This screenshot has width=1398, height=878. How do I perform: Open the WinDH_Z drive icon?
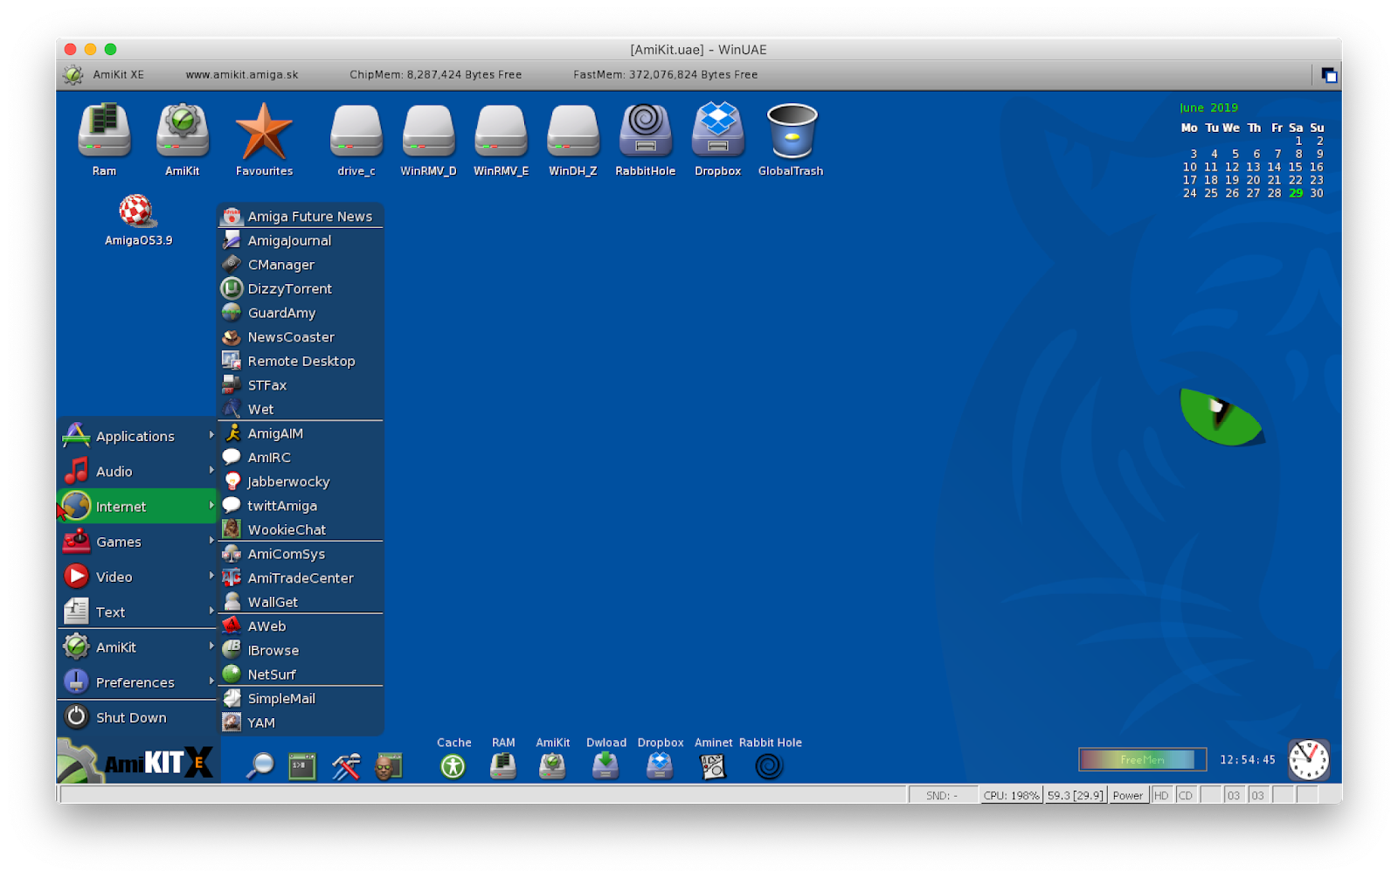point(573,131)
